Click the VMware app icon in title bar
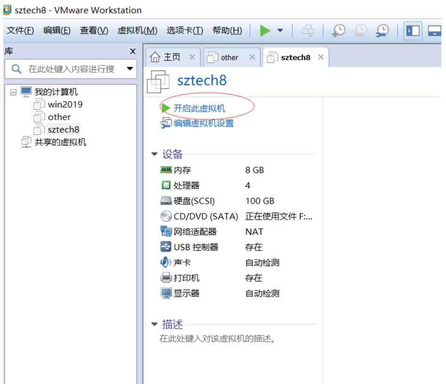446x384 pixels. 7,10
